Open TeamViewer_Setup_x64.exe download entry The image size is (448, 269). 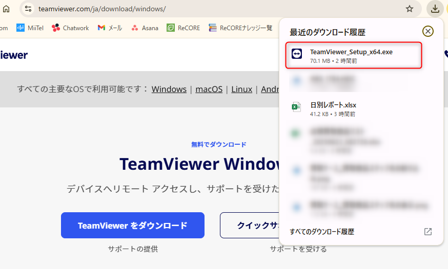354,55
